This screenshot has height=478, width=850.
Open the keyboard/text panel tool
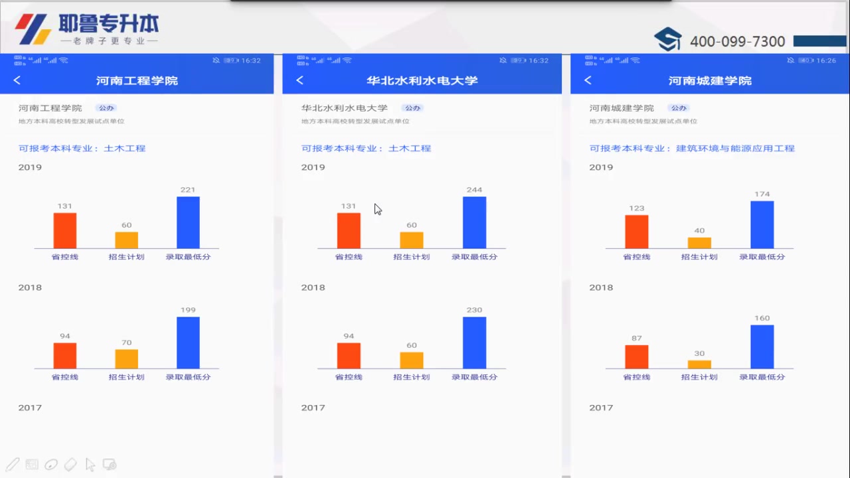point(32,465)
